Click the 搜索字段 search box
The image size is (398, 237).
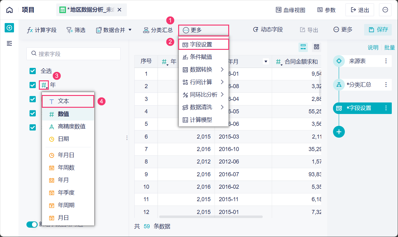click(x=73, y=54)
